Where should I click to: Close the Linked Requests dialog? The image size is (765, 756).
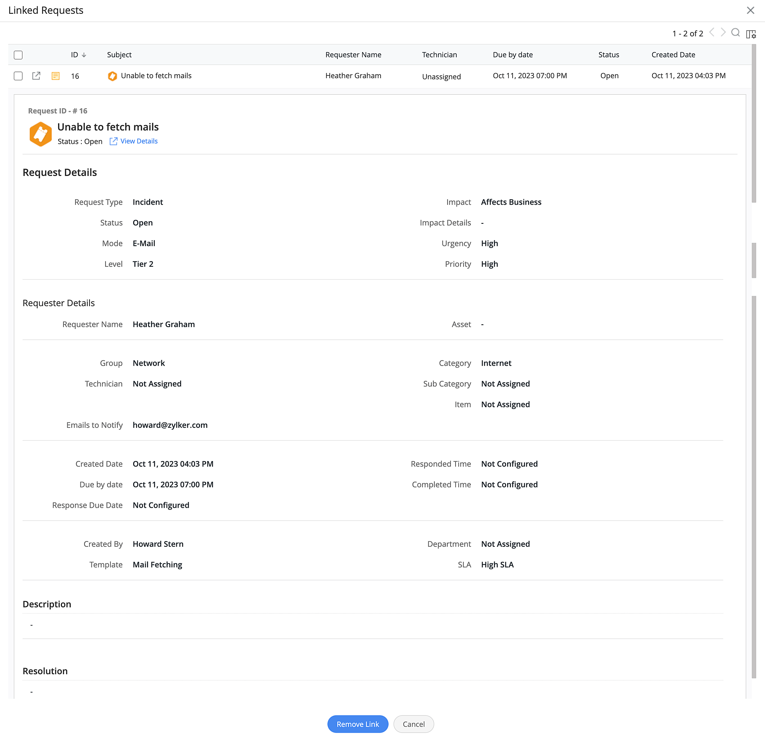click(750, 10)
